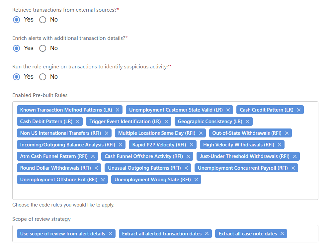Image resolution: width=334 pixels, height=251 pixels.
Task: Remove Round Dollar Withdrawals (RFI) rule
Action: [x=96, y=168]
